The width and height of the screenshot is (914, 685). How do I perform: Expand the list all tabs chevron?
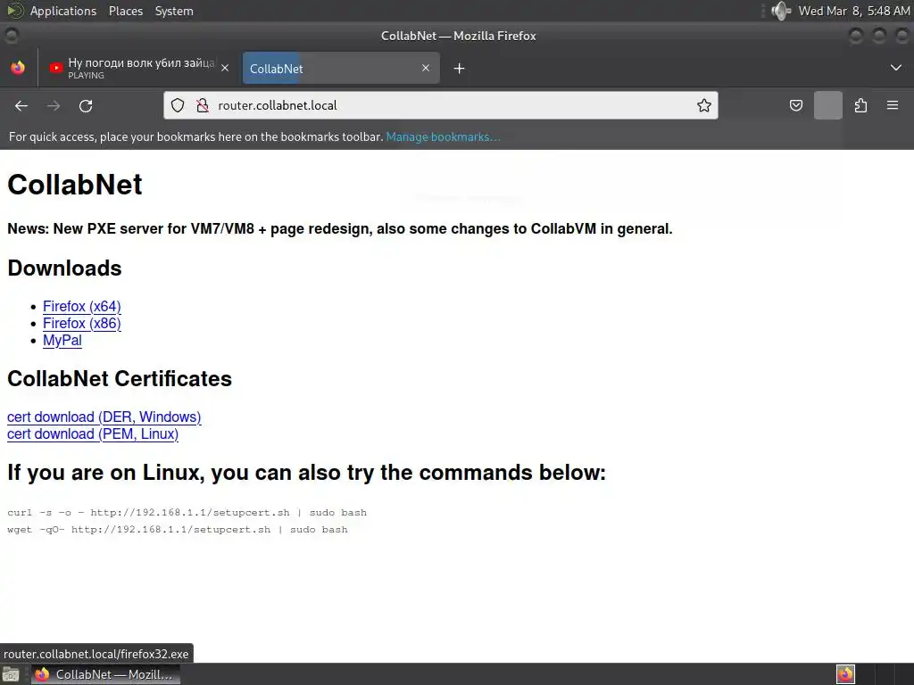(x=896, y=68)
